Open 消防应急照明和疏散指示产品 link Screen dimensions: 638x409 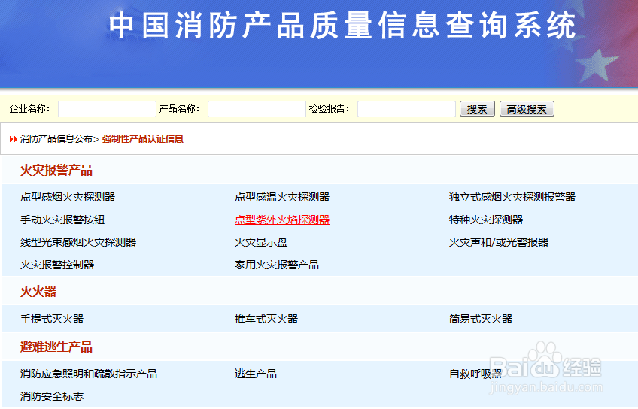[x=89, y=374]
